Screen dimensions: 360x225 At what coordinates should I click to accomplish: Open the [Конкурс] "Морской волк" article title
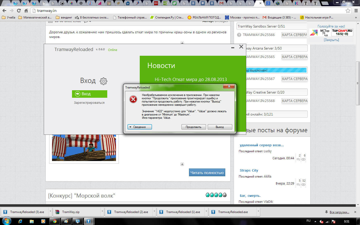(82, 196)
